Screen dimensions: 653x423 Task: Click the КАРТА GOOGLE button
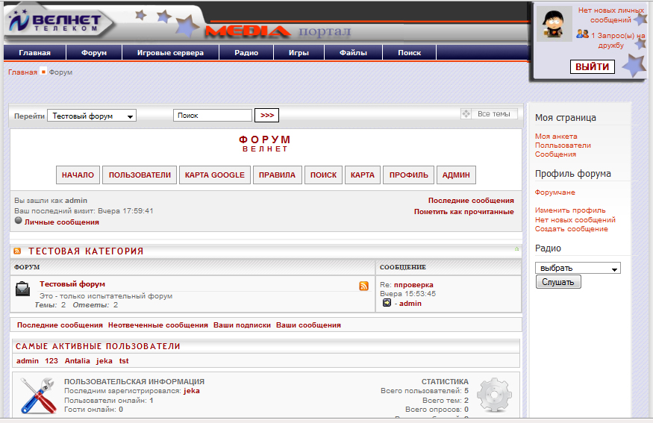tap(214, 175)
